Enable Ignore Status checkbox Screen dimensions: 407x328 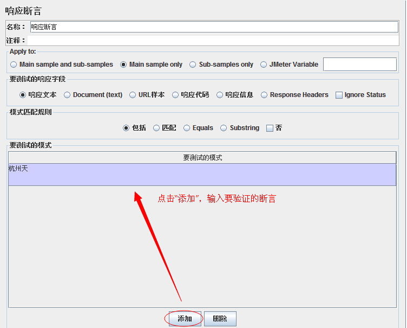[x=339, y=95]
